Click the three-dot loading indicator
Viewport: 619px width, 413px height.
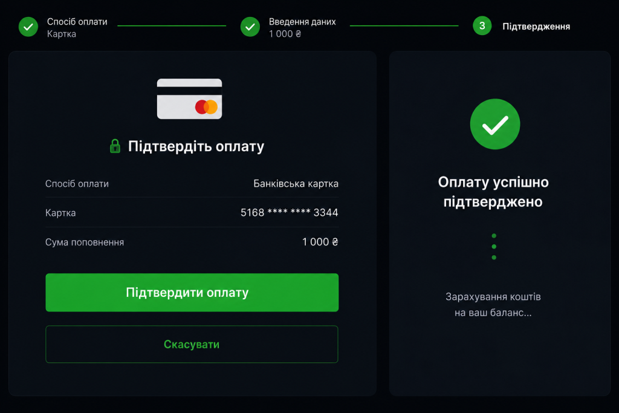(494, 247)
